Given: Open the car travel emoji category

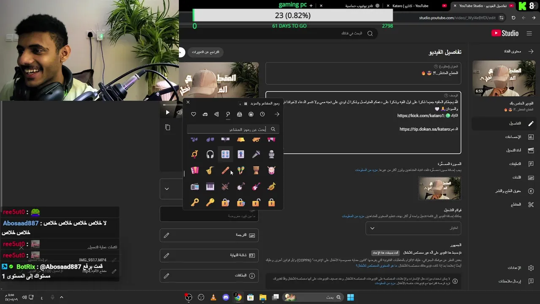Looking at the screenshot, I should [x=205, y=114].
